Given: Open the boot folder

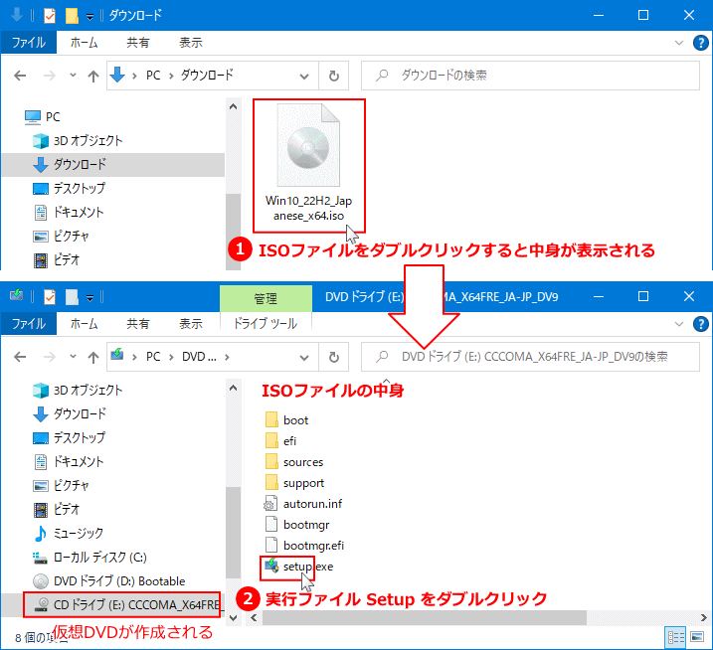Looking at the screenshot, I should pos(286,420).
